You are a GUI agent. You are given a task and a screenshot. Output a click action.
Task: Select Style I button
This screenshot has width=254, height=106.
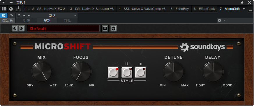pos(113,72)
